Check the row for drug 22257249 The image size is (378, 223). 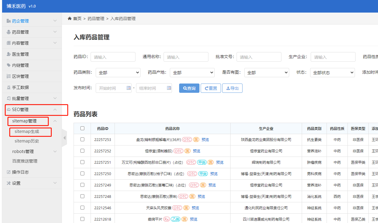(x=82, y=185)
